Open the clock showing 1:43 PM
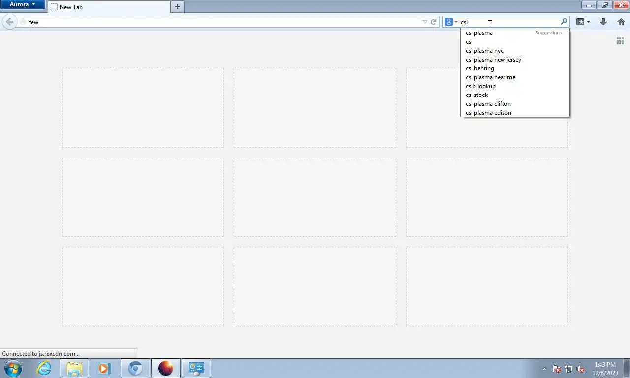The image size is (630, 378). pos(605,368)
